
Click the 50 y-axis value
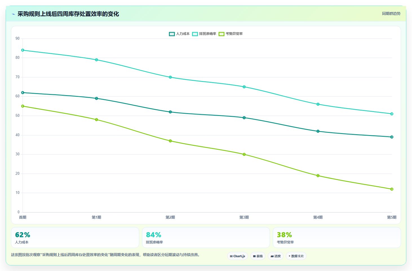pos(17,115)
